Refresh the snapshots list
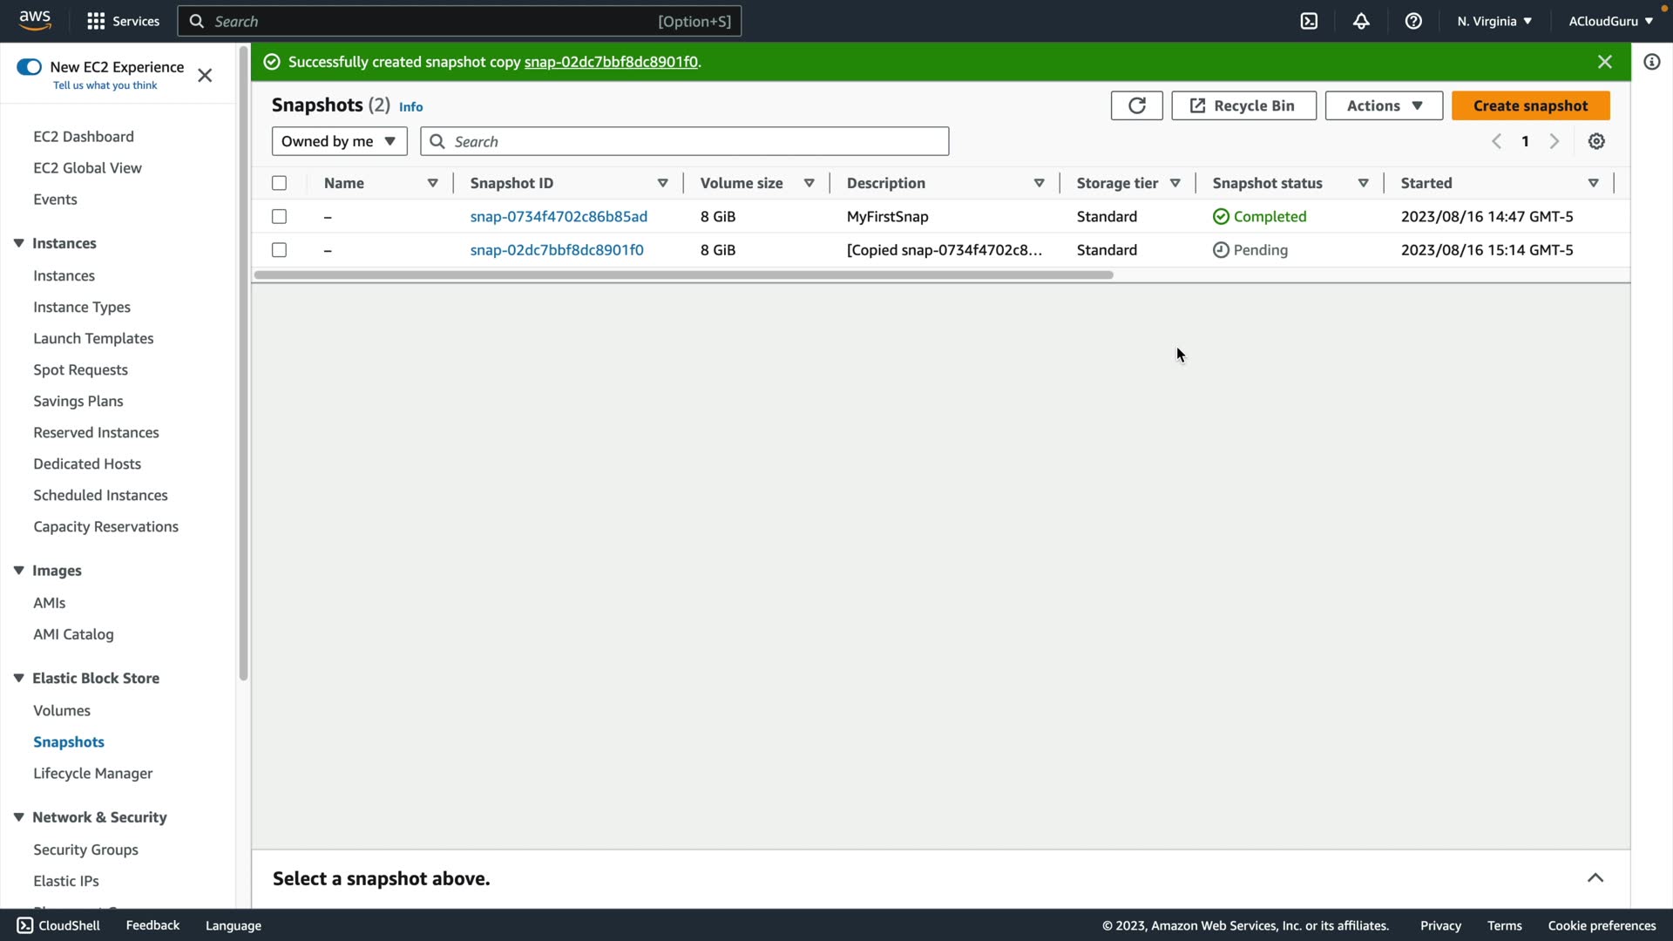The height and width of the screenshot is (941, 1673). [x=1136, y=105]
